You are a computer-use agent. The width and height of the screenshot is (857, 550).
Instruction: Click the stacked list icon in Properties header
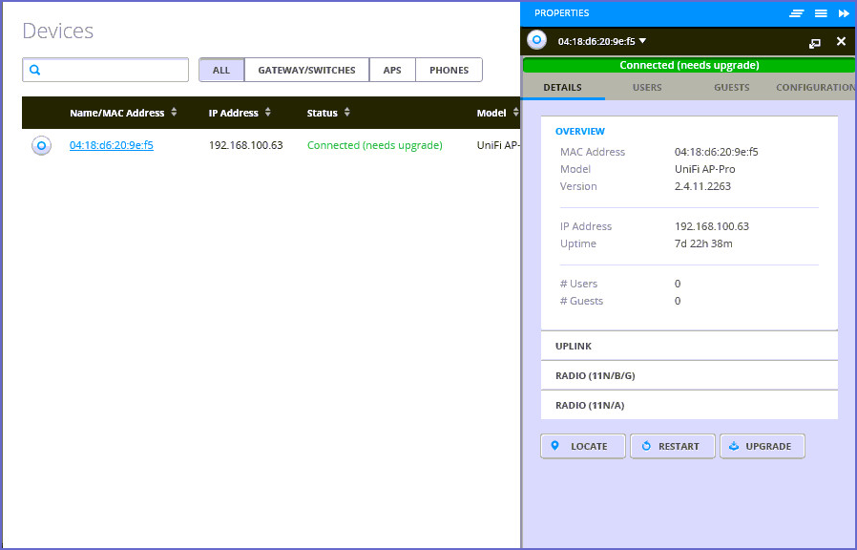tap(820, 13)
